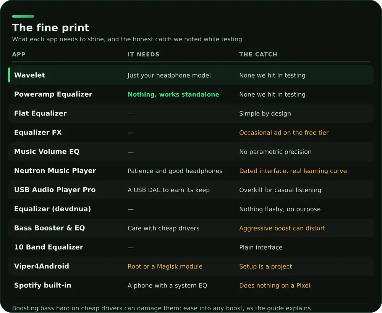Select the Flat Equalizer app name
The height and width of the screenshot is (313, 382).
pos(40,114)
